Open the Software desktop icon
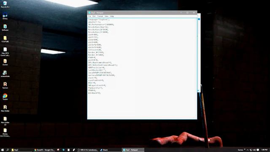The image size is (270, 152). pos(5,27)
